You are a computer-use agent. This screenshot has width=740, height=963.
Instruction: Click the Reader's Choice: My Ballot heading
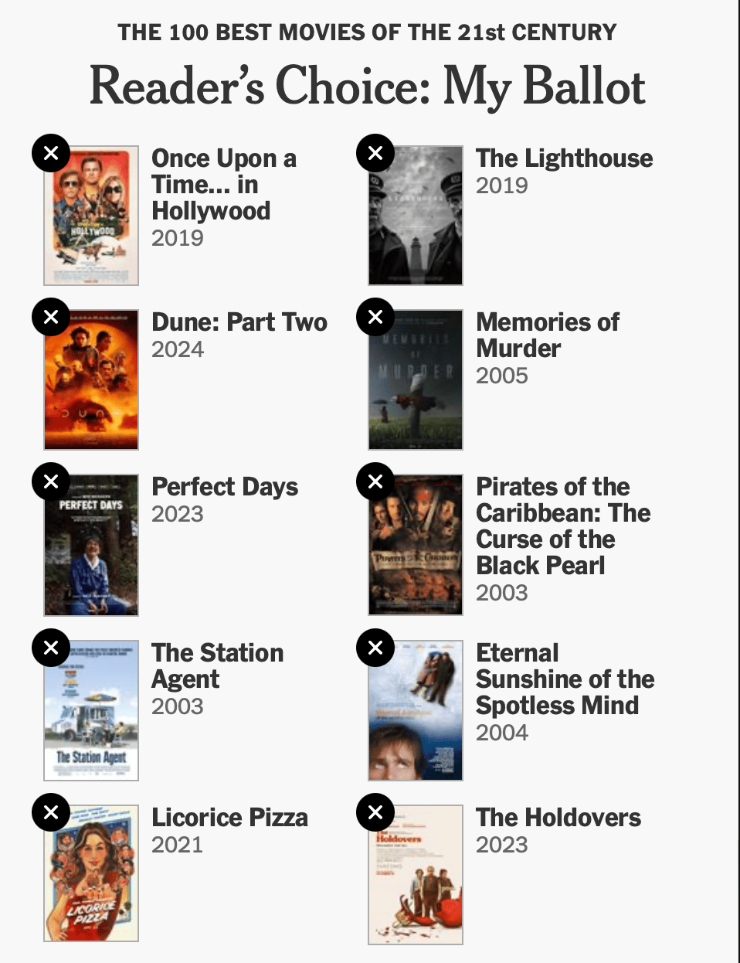[x=368, y=86]
